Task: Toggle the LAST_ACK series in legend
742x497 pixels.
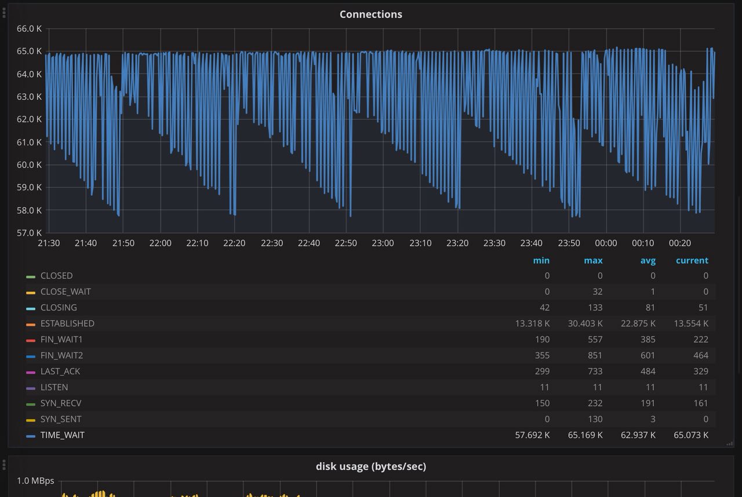Action: (60, 371)
